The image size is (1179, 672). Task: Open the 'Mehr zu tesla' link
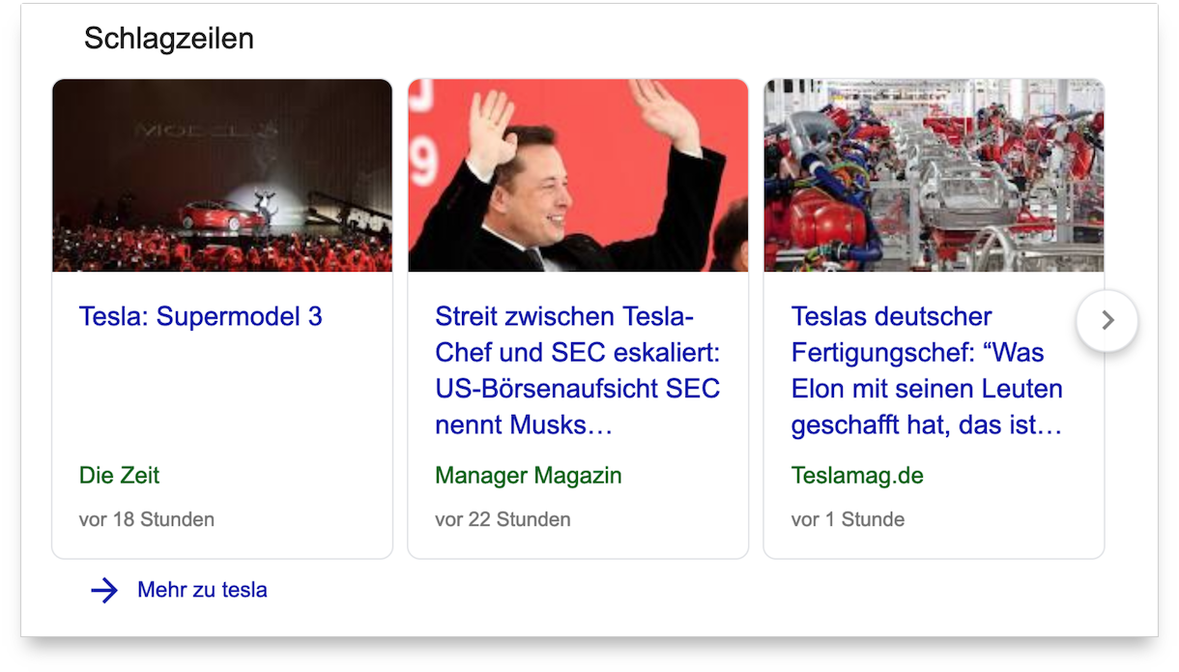click(202, 590)
